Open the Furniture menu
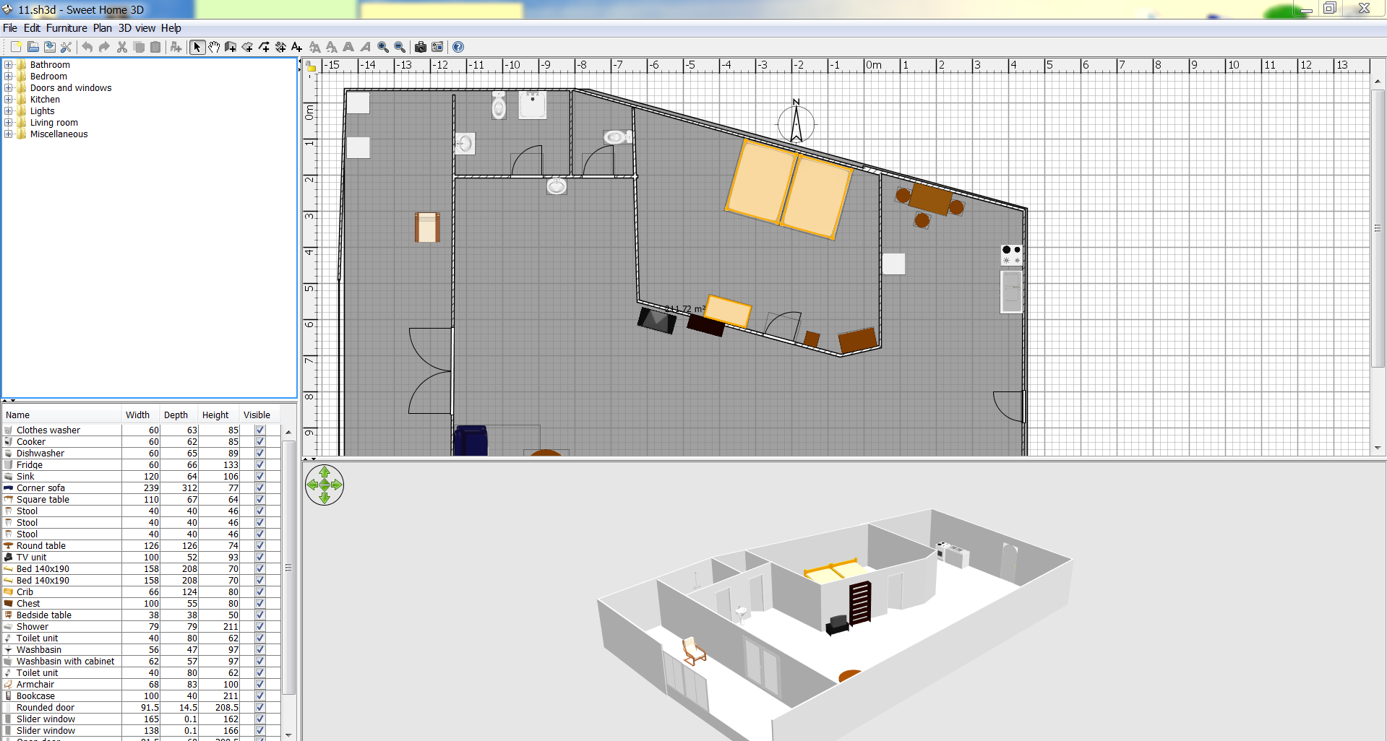The image size is (1387, 741). pyautogui.click(x=66, y=28)
